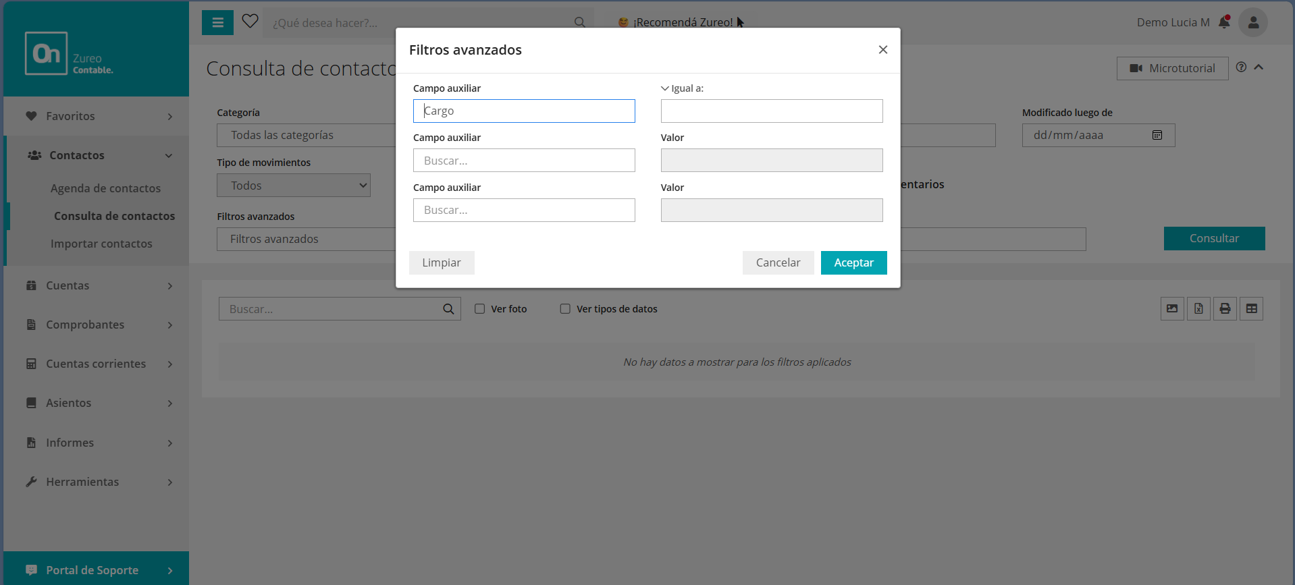Click the favorites heart icon in top bar

[x=250, y=22]
